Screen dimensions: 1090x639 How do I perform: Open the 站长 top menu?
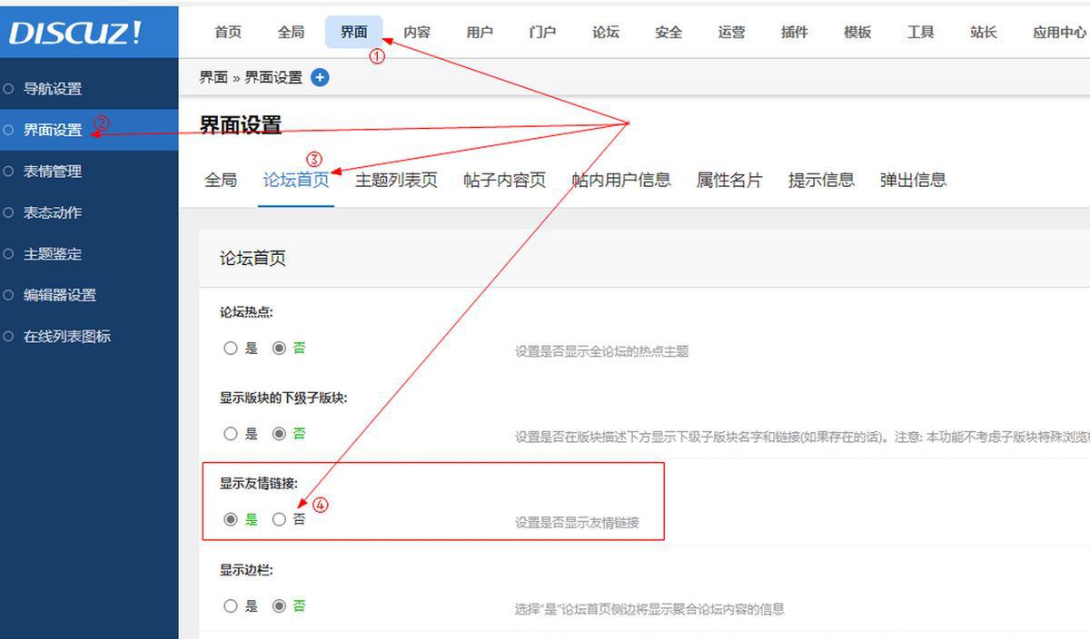click(984, 32)
